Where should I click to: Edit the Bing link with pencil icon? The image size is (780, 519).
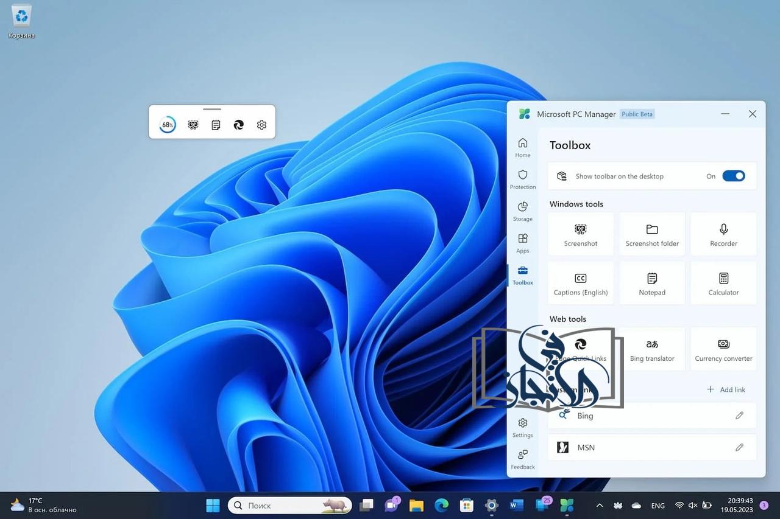pyautogui.click(x=739, y=416)
